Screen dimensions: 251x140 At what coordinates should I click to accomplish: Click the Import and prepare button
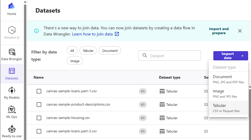(x=219, y=31)
